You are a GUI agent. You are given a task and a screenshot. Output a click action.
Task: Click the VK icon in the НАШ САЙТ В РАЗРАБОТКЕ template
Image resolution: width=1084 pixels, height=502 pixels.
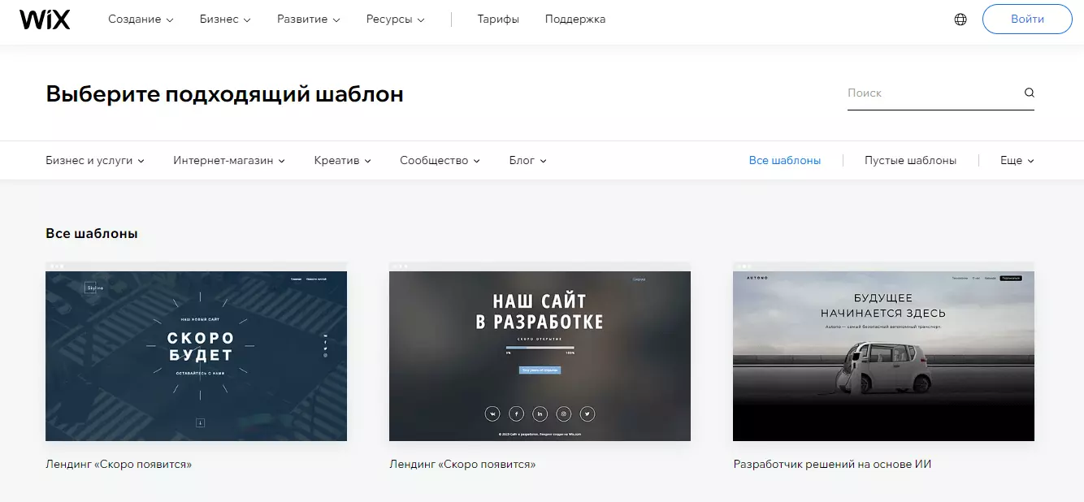(492, 414)
